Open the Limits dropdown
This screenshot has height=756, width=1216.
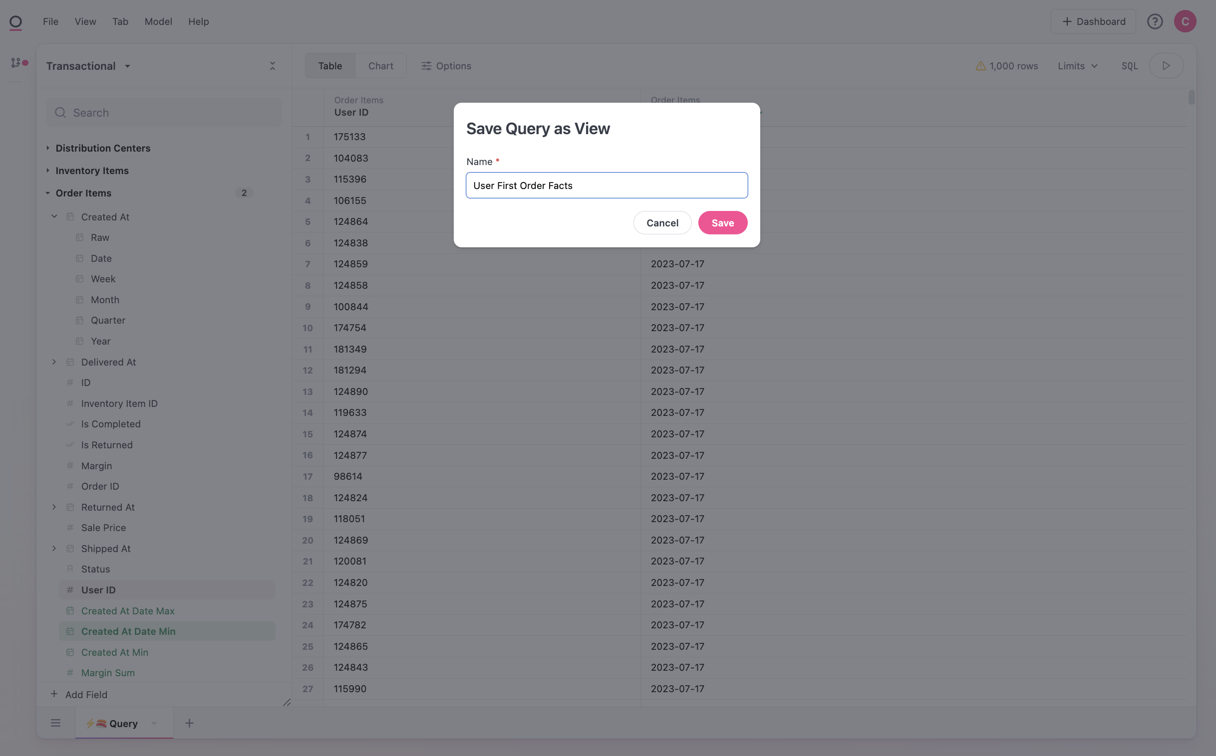(1077, 66)
